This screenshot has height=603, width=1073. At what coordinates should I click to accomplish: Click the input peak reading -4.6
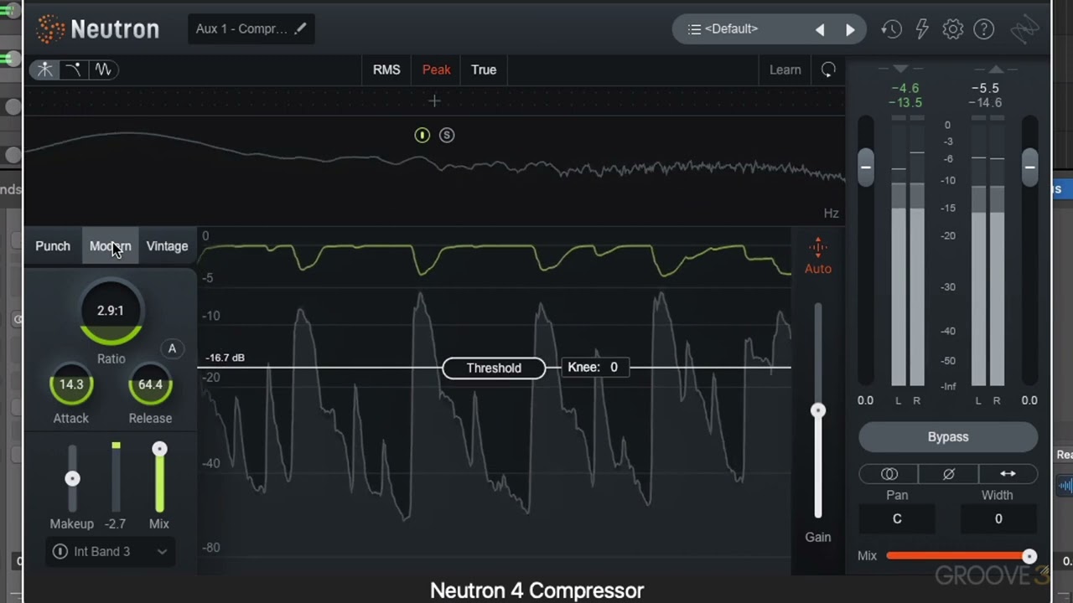coord(905,88)
